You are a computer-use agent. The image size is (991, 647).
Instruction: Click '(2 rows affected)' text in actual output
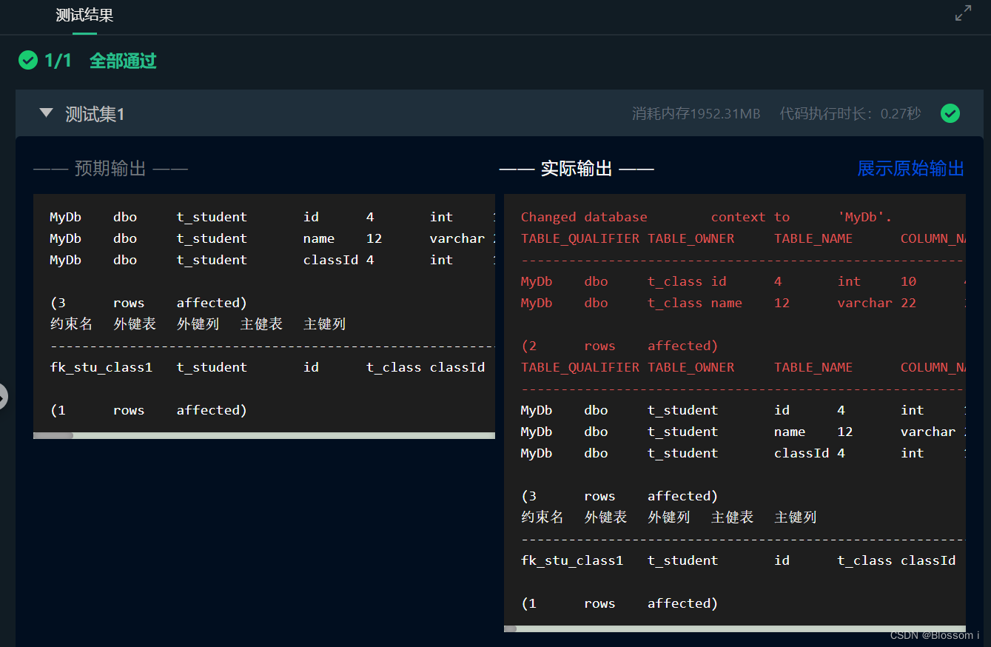619,346
